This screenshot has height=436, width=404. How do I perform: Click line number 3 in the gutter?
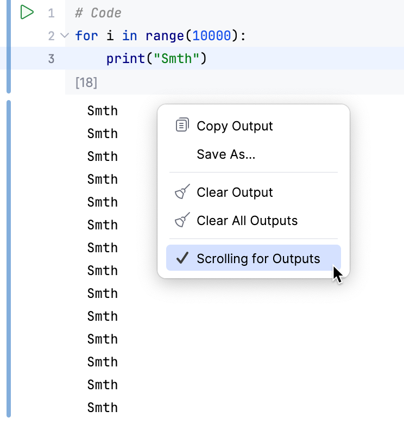52,58
